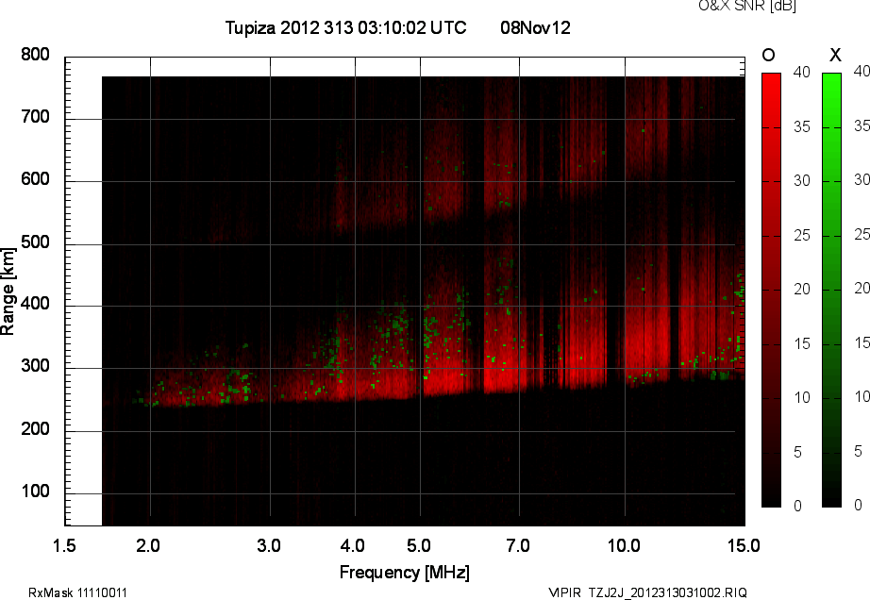Click the 700 range axis tick label
870x600 pixels.
(35, 117)
